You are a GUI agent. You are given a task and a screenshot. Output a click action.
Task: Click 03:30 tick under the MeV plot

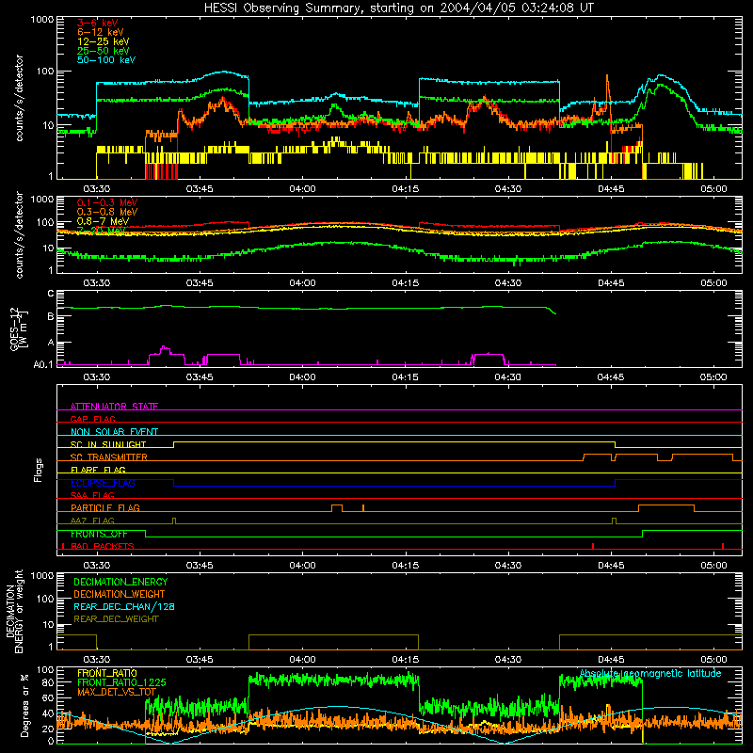97,283
